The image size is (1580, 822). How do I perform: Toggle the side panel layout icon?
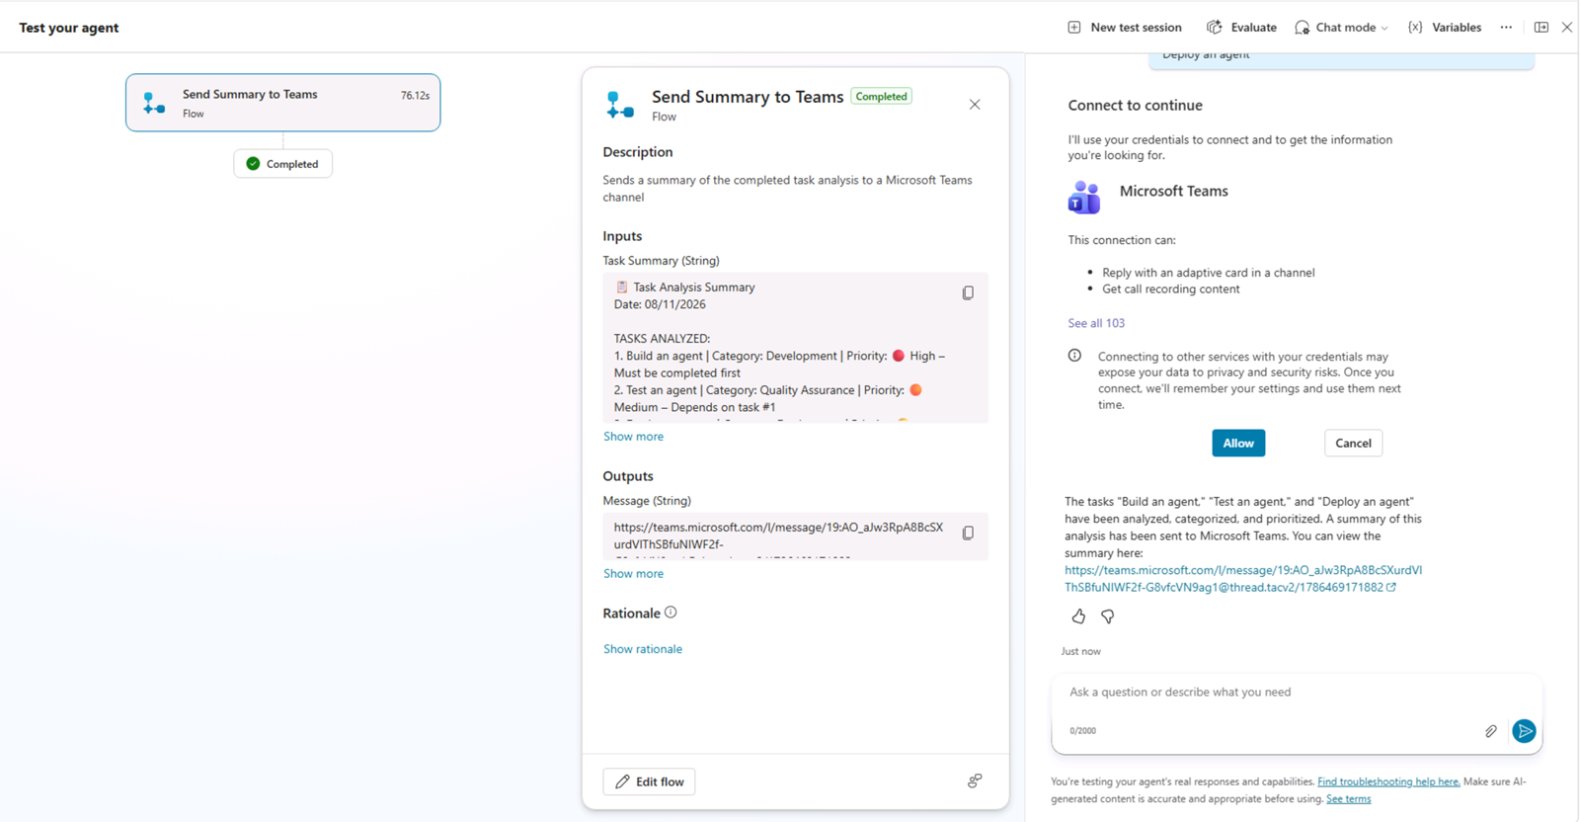tap(1541, 28)
